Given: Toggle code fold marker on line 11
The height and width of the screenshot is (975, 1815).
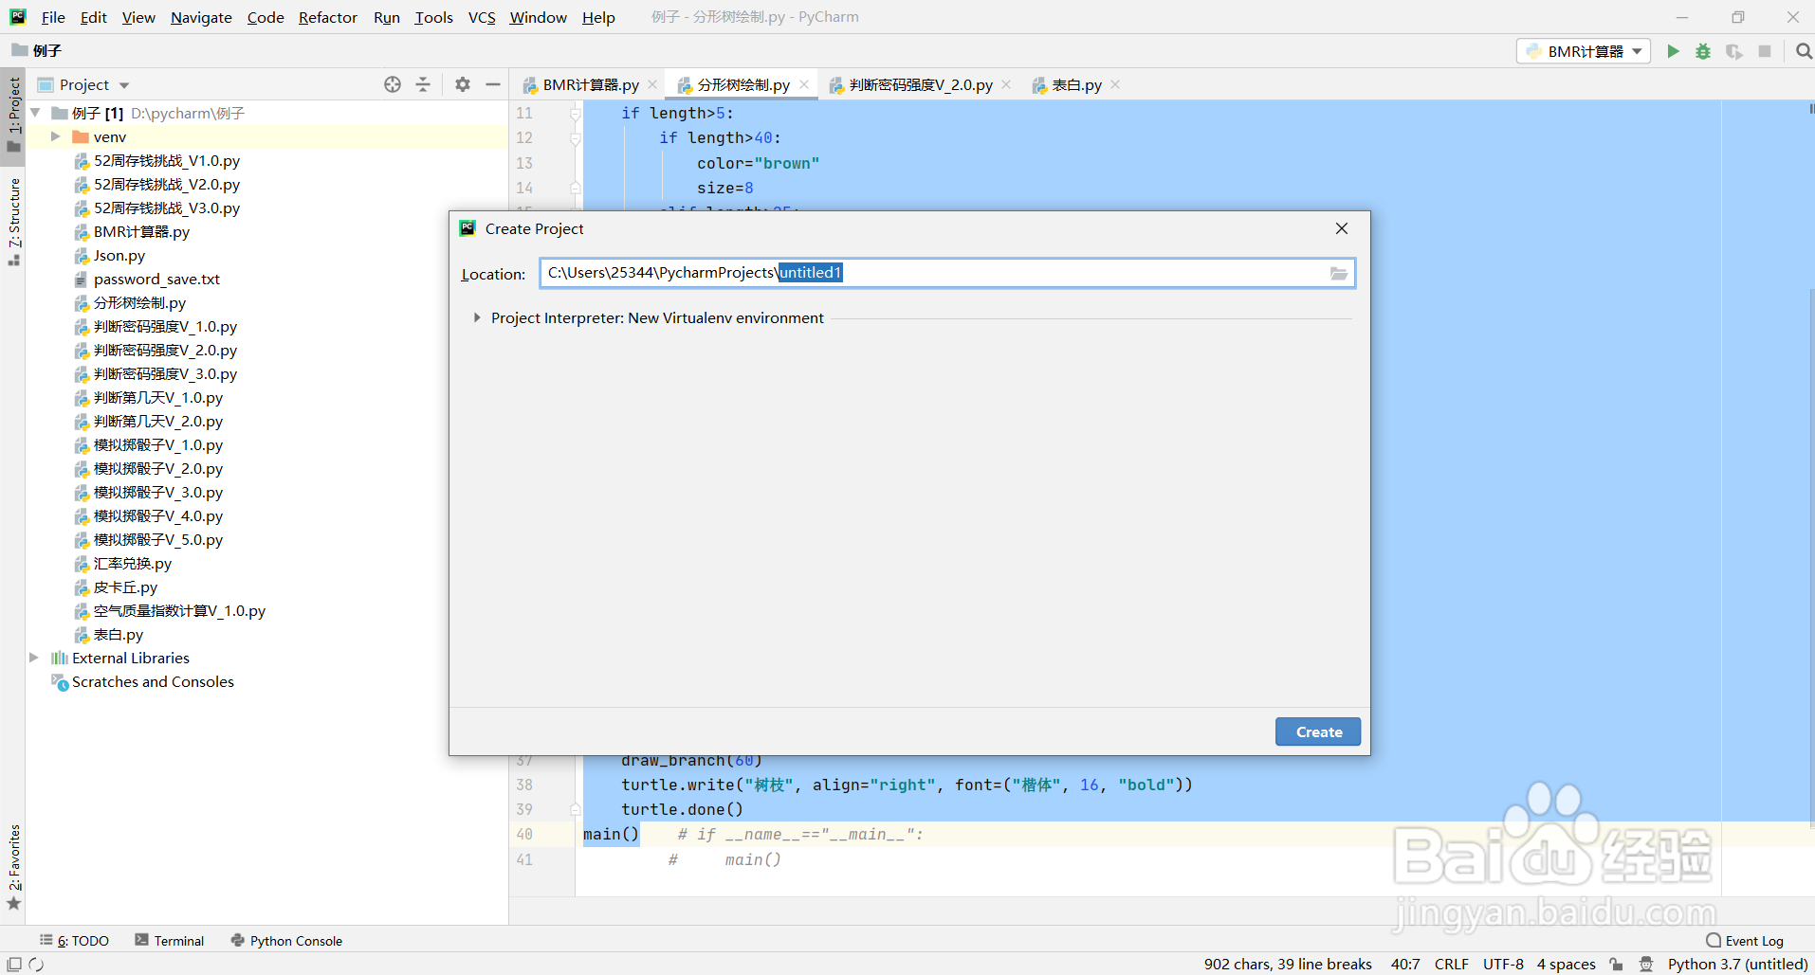Looking at the screenshot, I should click(575, 114).
